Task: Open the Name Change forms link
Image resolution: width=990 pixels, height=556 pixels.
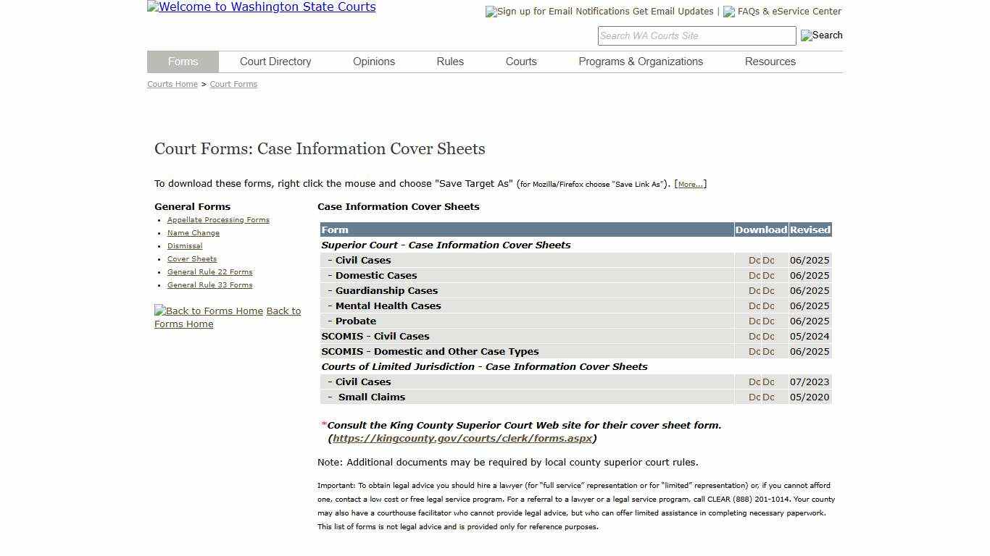Action: [193, 232]
